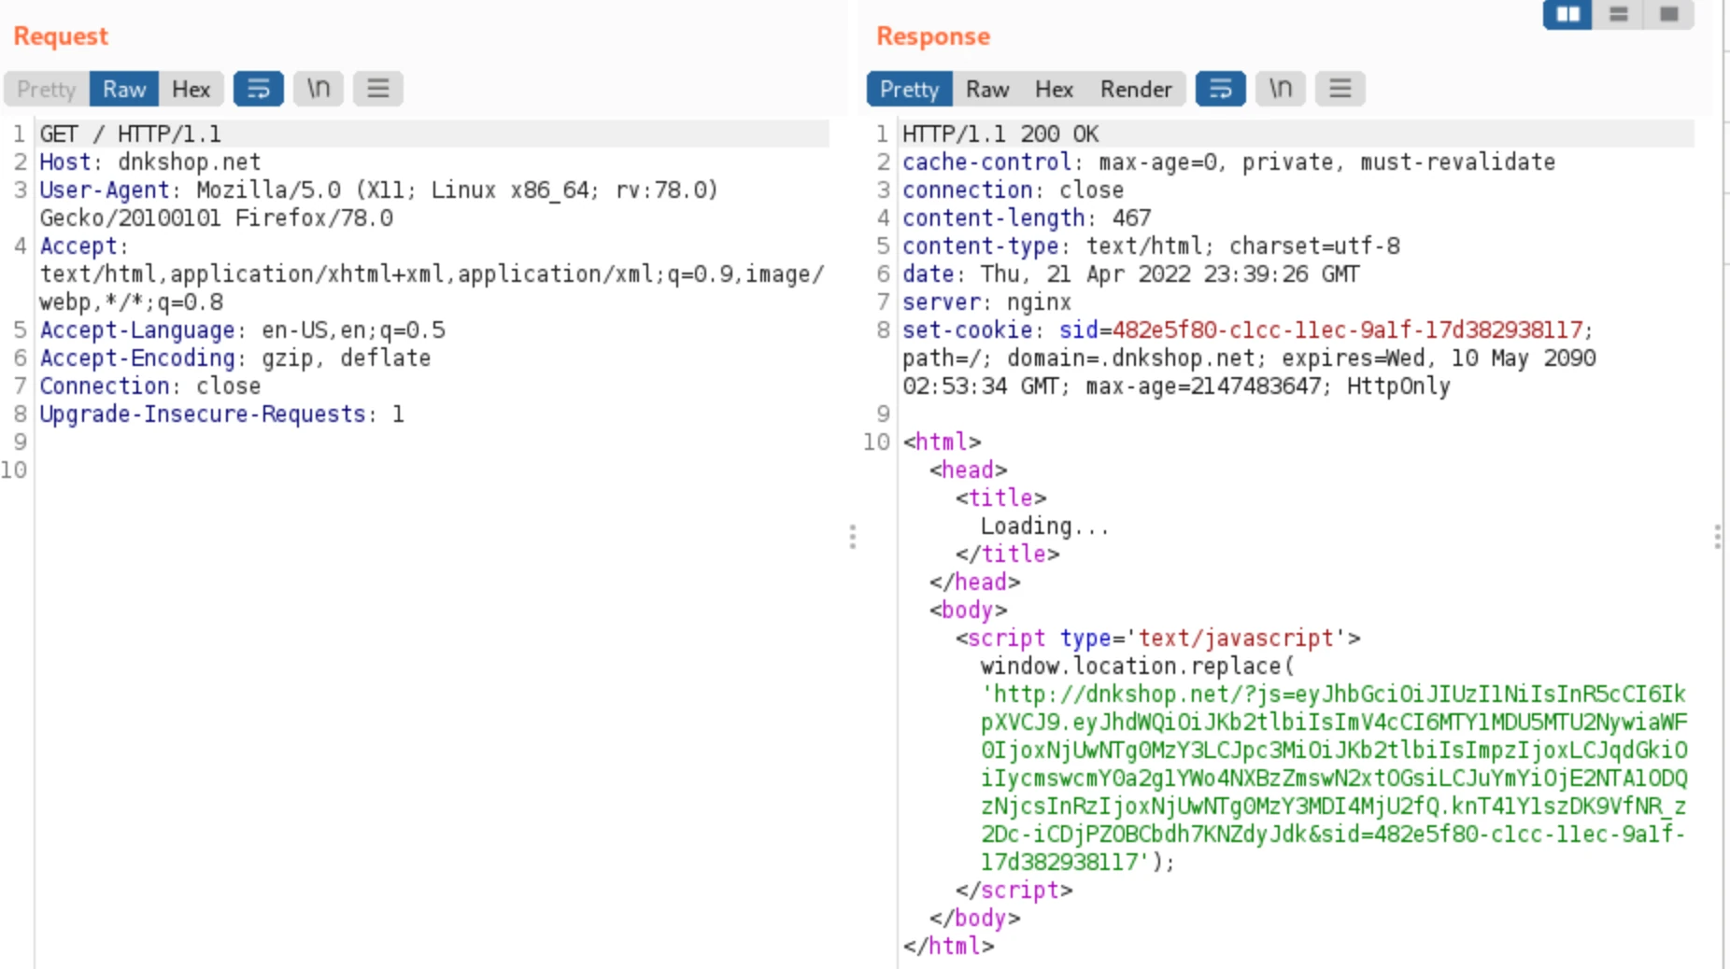The image size is (1730, 969).
Task: Toggle word wrap icon in Response panel
Action: pyautogui.click(x=1221, y=89)
